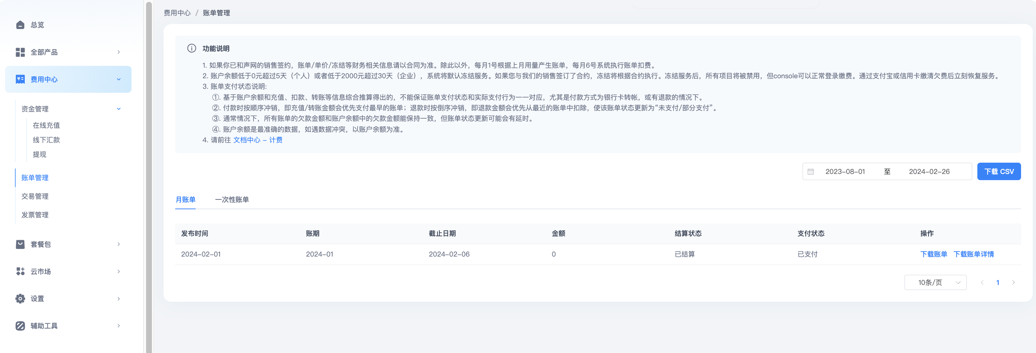Open 文档中心 – 计费 link
Viewport: 1036px width, 353px height.
tap(258, 140)
